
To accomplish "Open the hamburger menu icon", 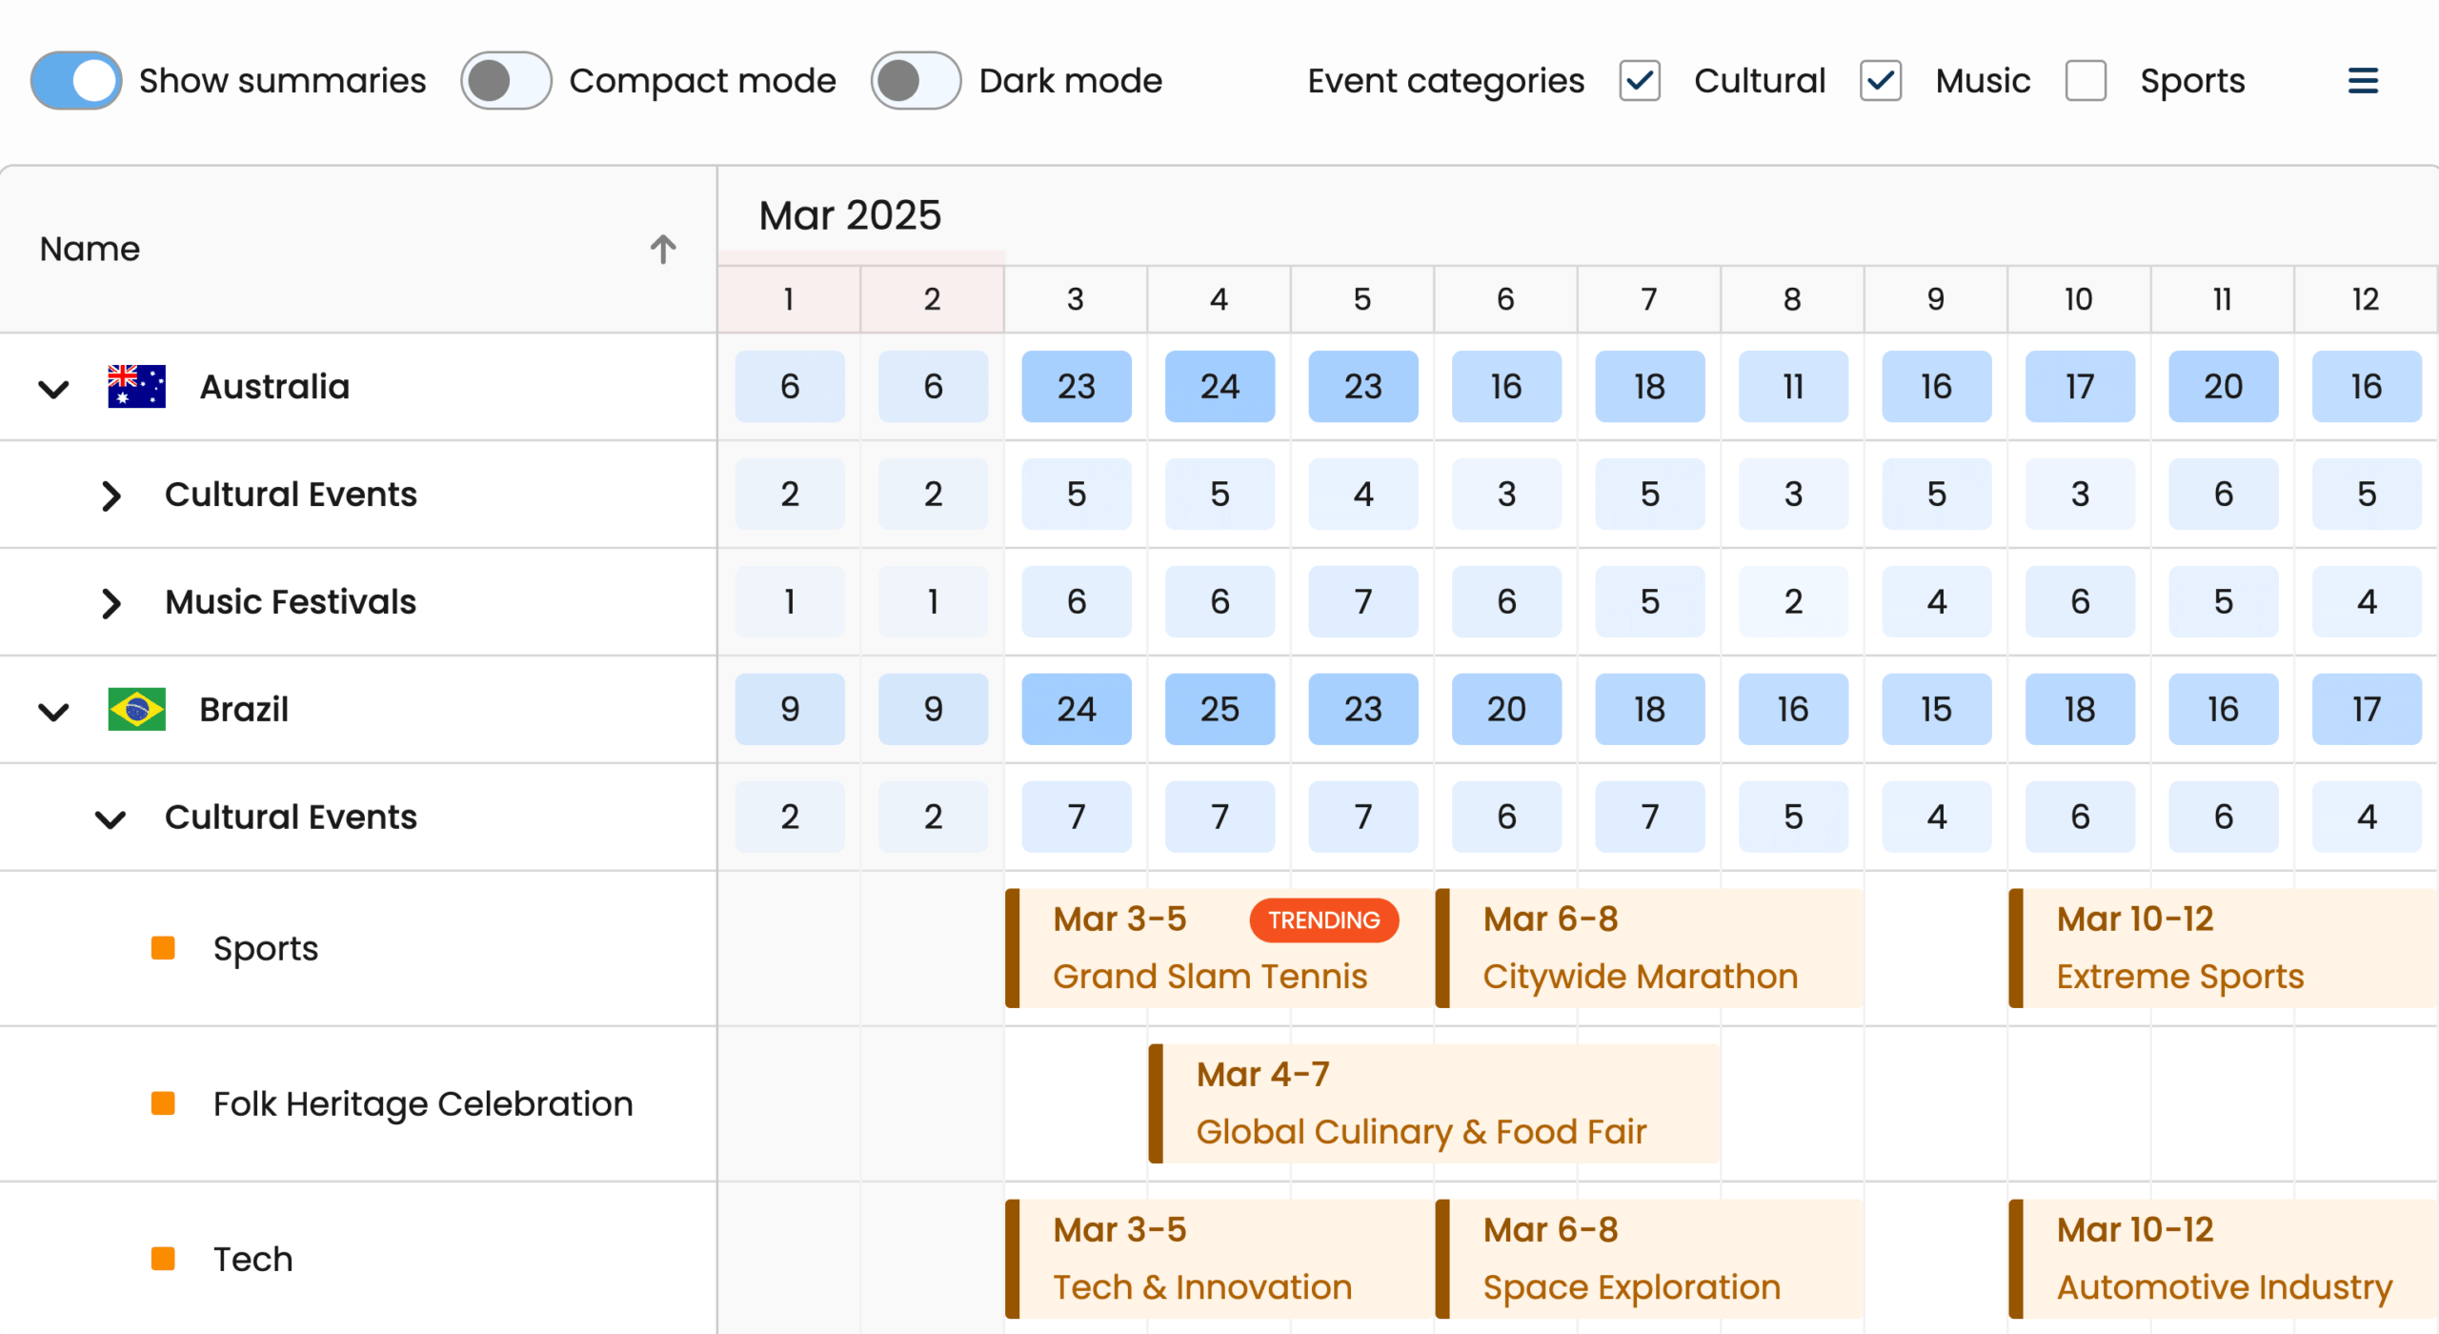I will coord(2362,81).
